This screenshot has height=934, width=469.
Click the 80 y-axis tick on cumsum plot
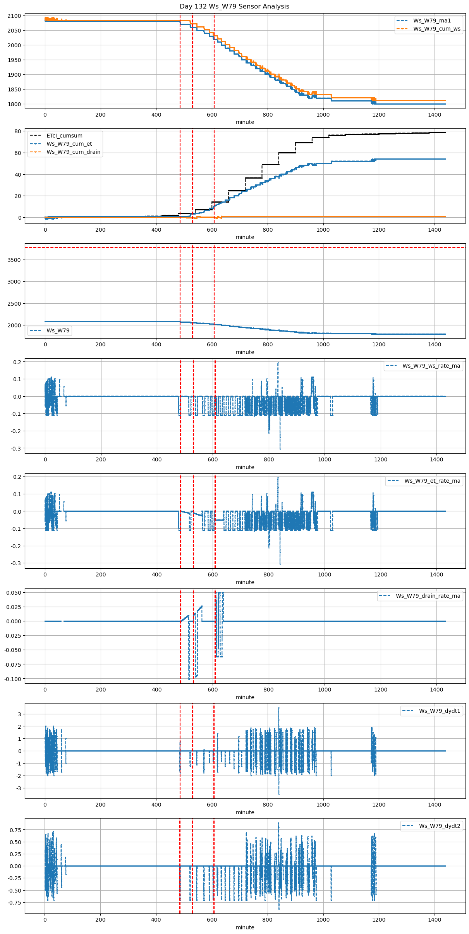[18, 131]
